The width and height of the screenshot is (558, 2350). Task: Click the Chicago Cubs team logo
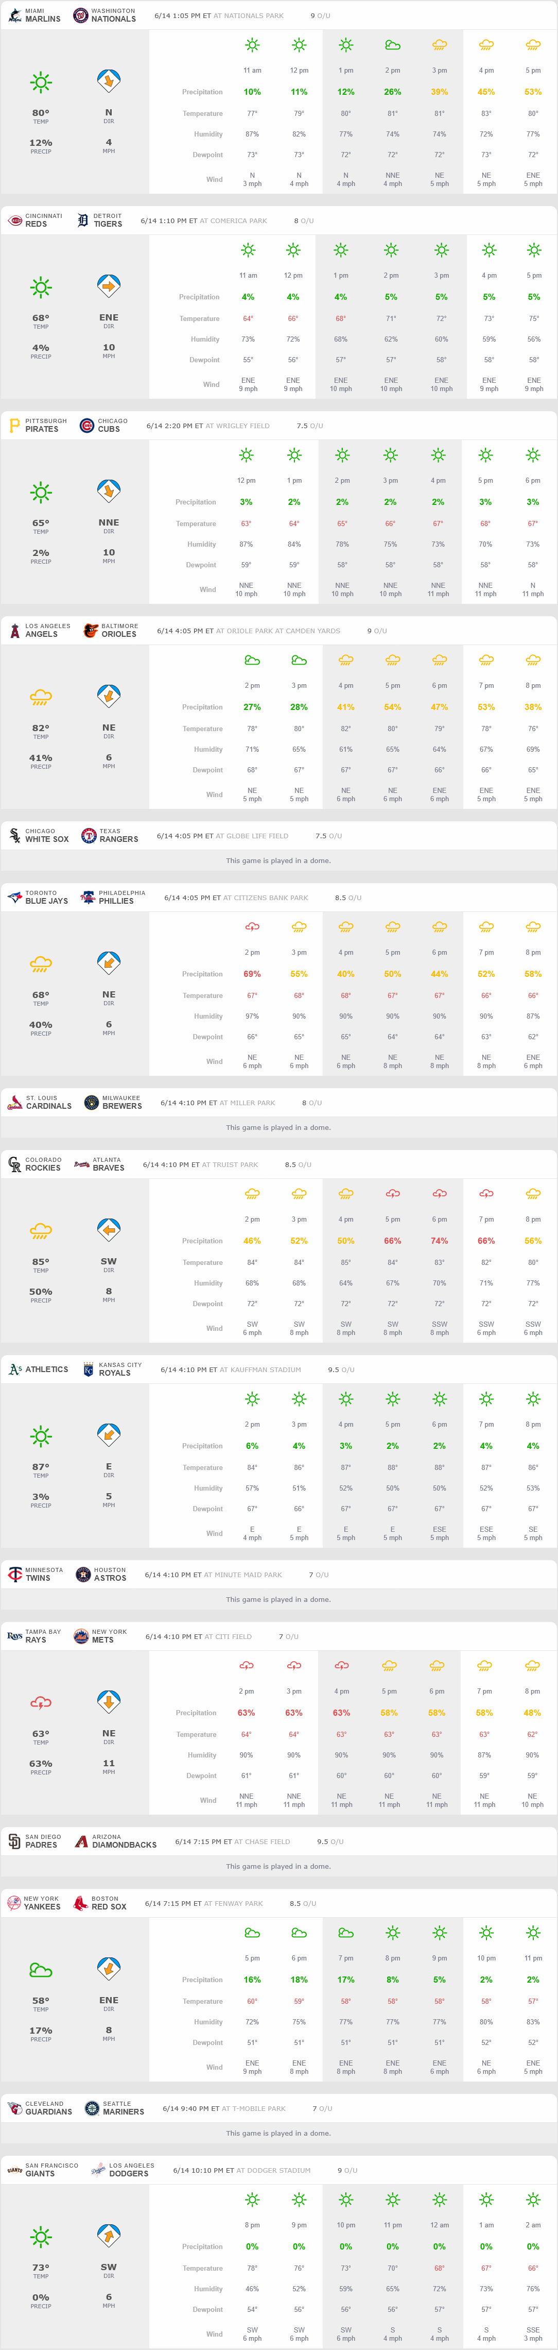click(x=88, y=425)
